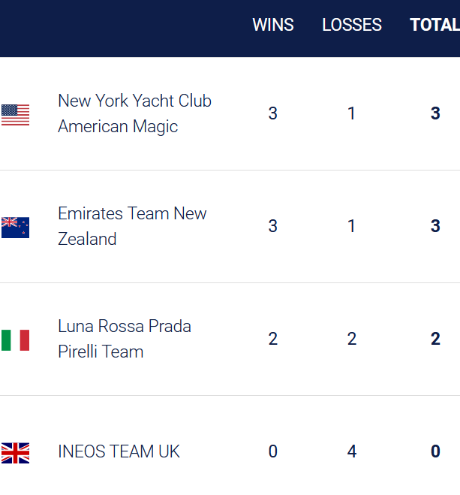Open Emirates Team New Zealand team link
The height and width of the screenshot is (495, 460).
[x=132, y=226]
